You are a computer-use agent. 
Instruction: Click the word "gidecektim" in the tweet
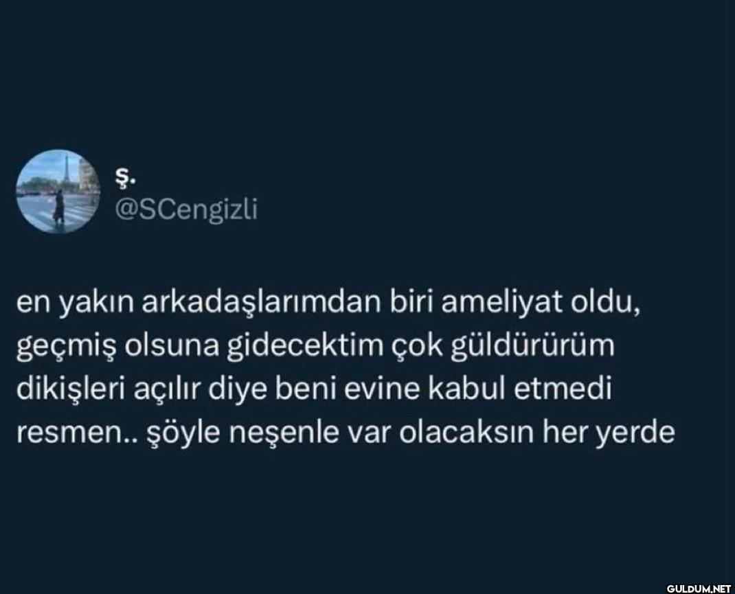point(306,345)
